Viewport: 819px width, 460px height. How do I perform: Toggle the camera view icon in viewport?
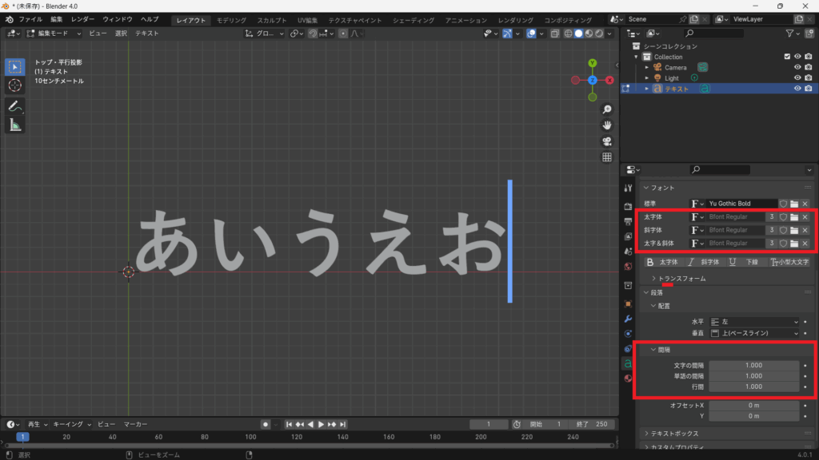click(x=607, y=141)
